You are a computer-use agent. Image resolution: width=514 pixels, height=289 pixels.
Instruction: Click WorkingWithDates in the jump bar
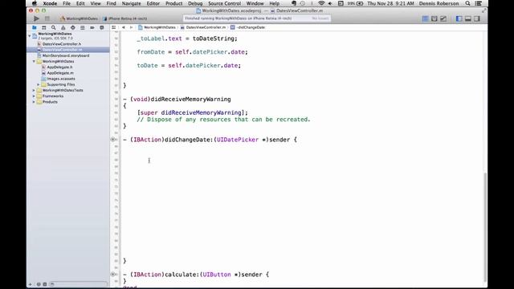(x=157, y=27)
